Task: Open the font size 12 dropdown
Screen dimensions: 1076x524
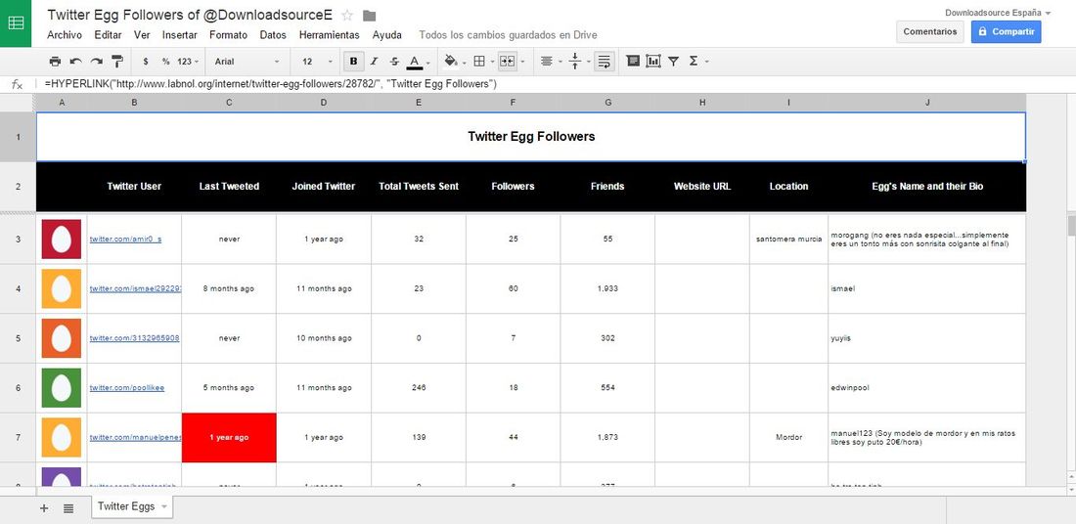Action: pos(317,62)
